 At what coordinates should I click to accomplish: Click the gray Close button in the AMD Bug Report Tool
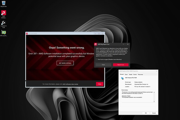pos(103,65)
